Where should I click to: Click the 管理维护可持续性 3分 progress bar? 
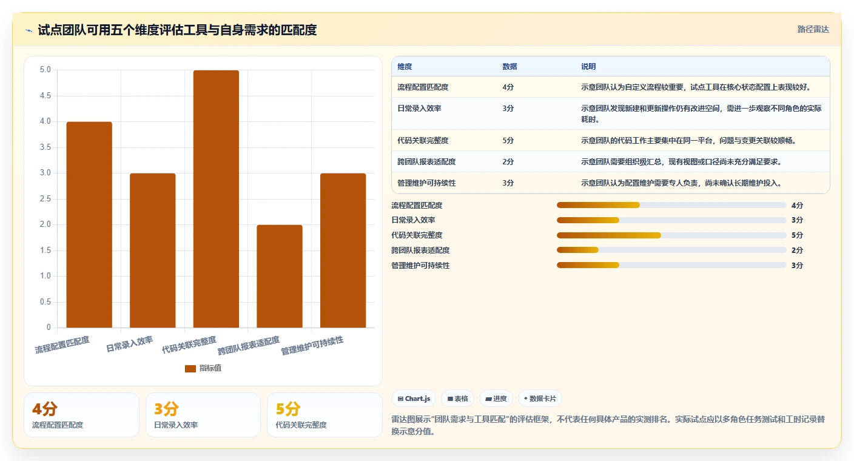pyautogui.click(x=671, y=265)
